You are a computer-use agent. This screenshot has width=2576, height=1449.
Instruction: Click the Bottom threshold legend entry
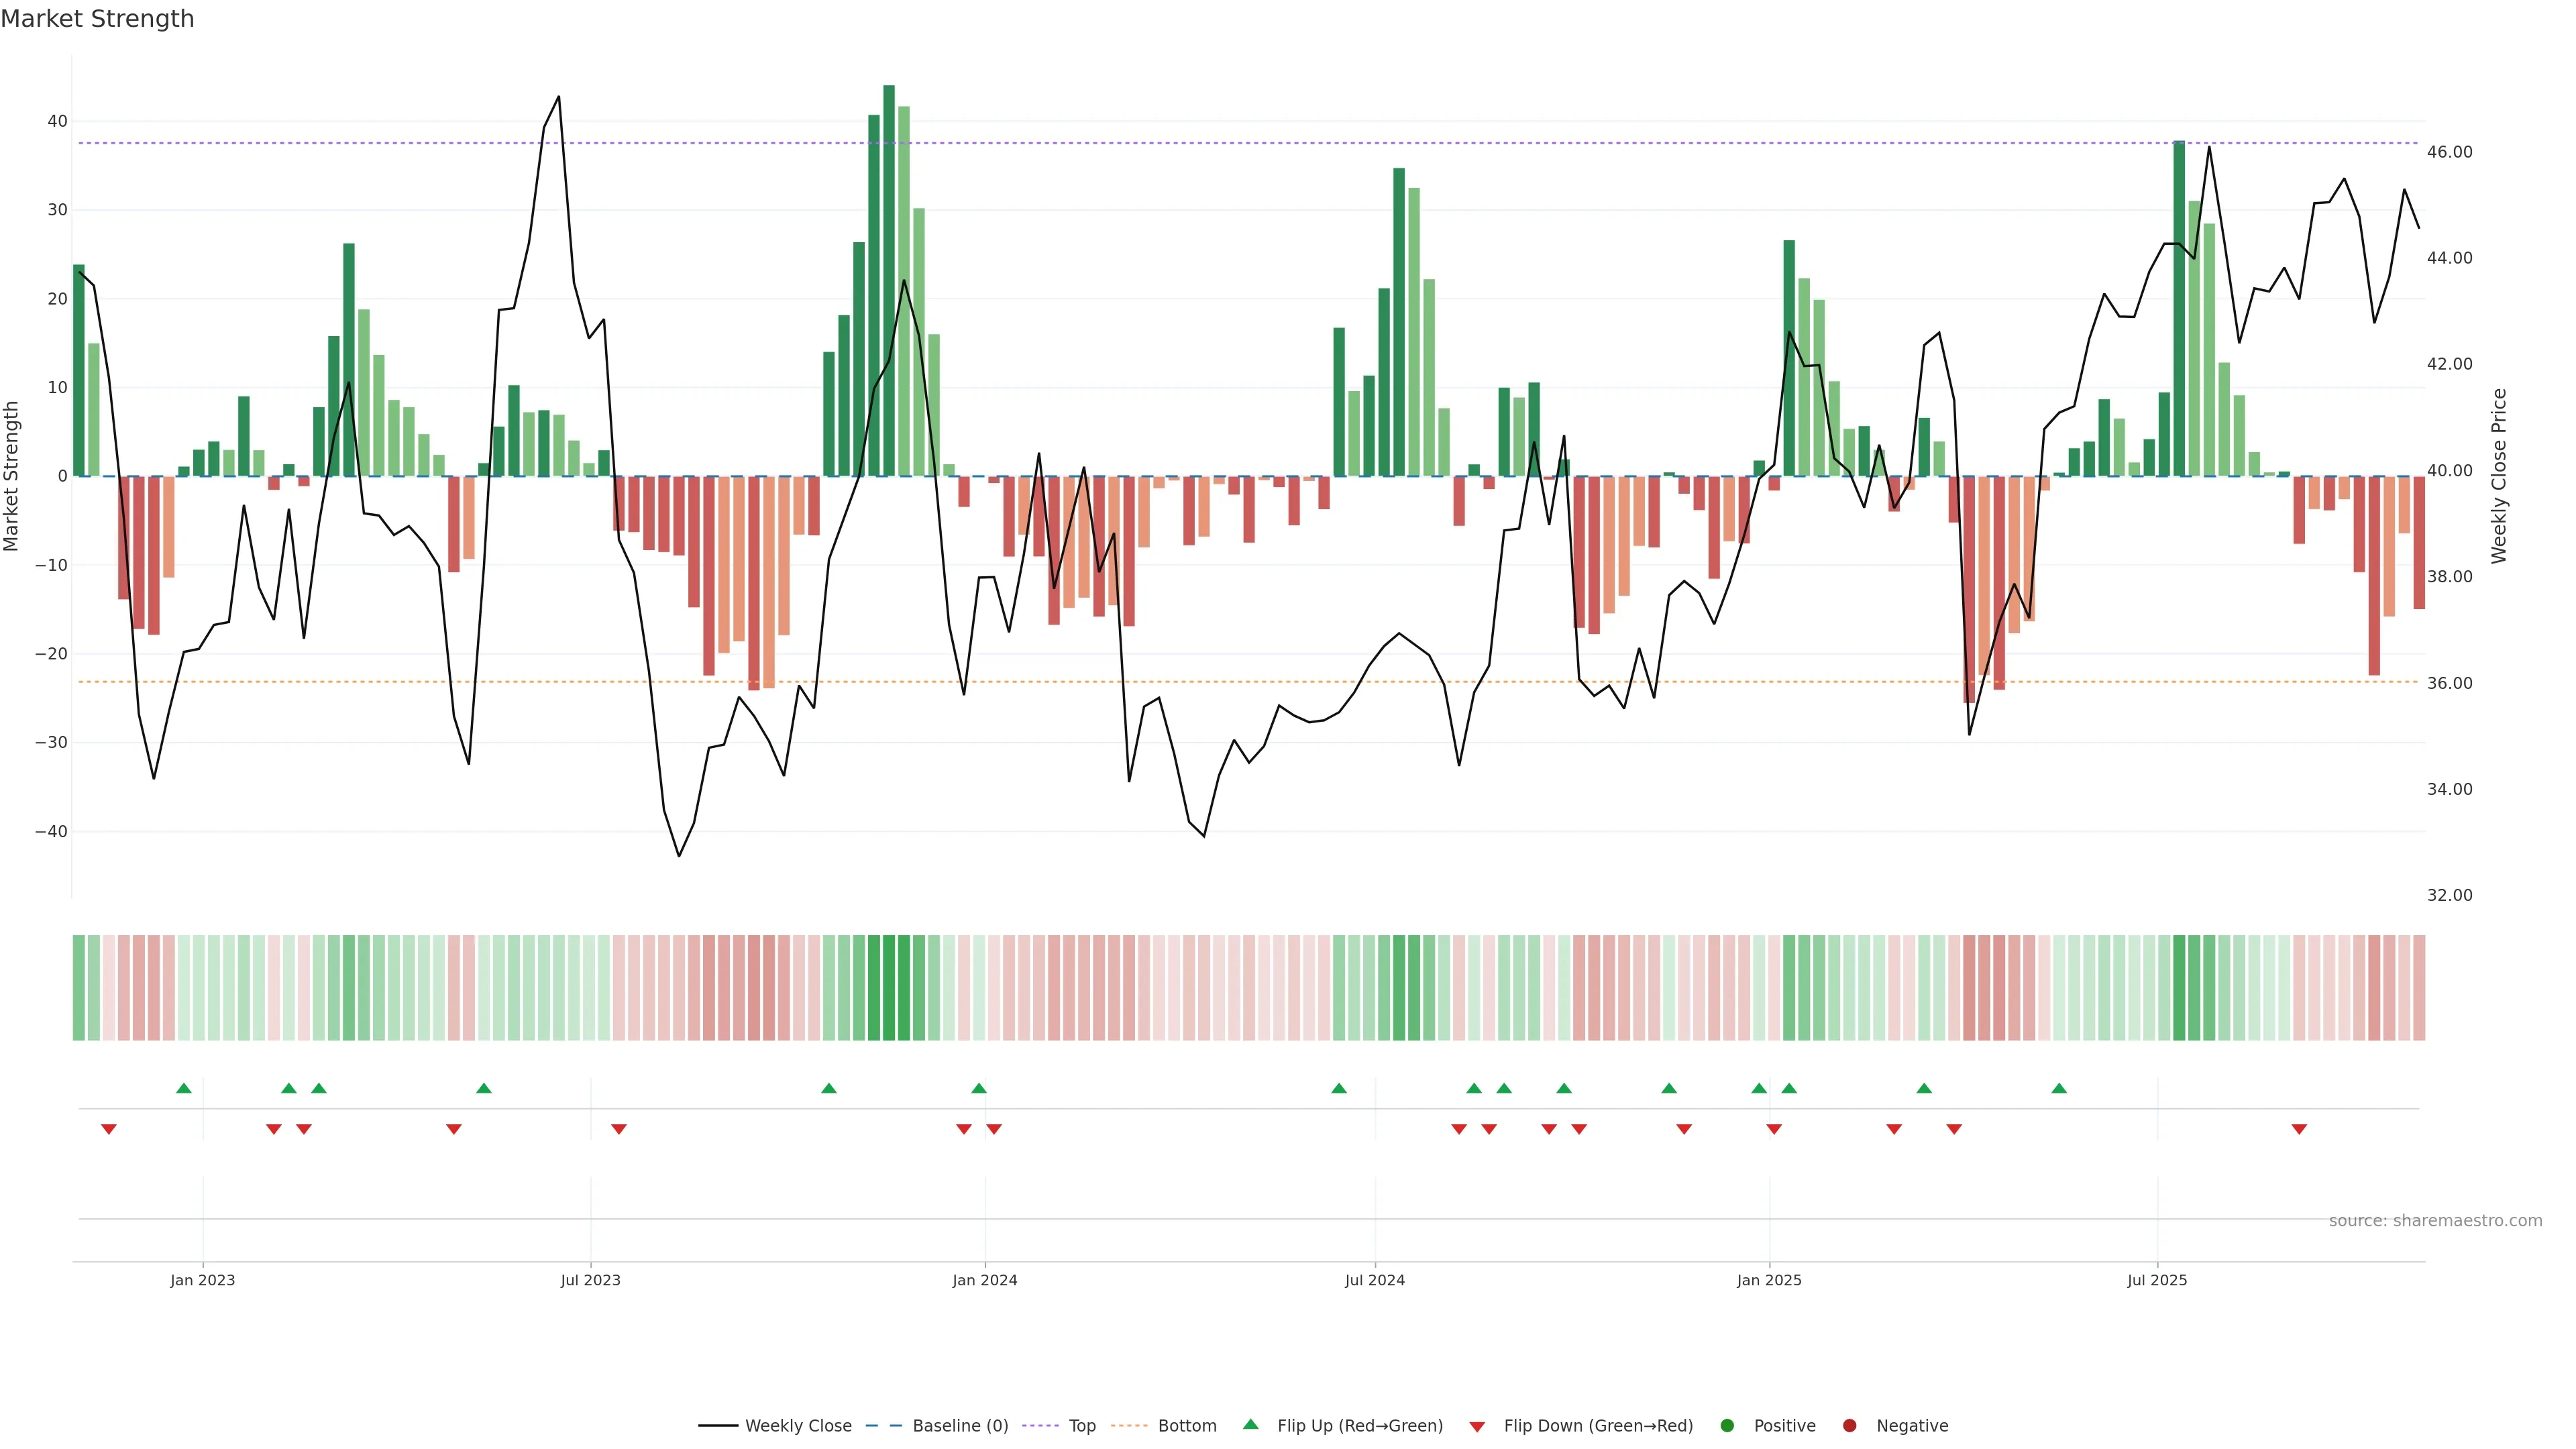1164,1426
